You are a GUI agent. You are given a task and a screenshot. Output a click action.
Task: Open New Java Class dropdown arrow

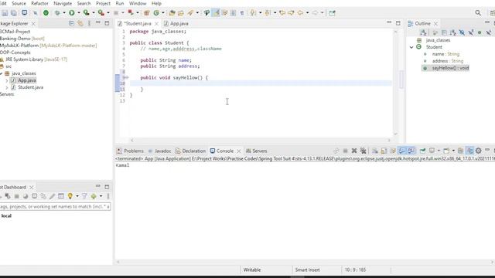163,13
